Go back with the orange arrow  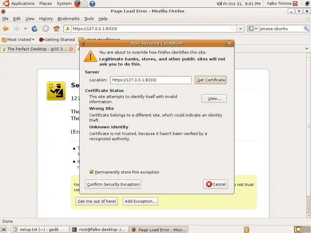(x=6, y=29)
